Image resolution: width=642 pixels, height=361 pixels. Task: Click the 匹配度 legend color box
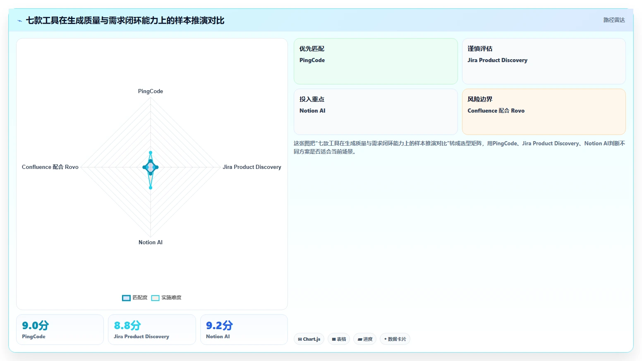pyautogui.click(x=126, y=298)
